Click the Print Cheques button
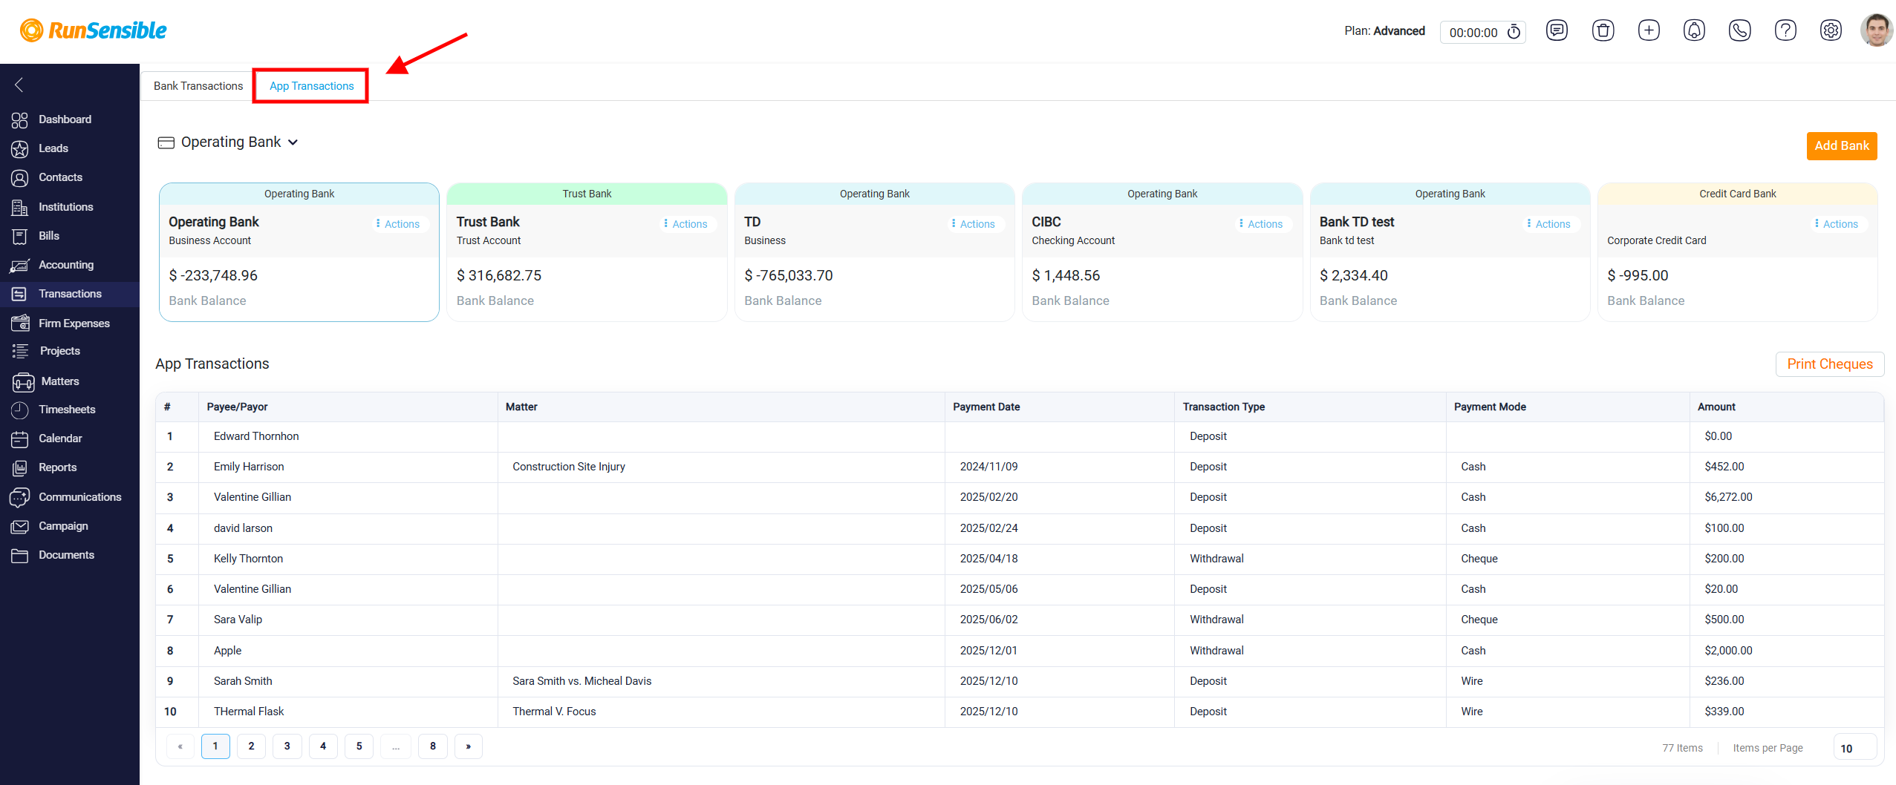Image resolution: width=1896 pixels, height=785 pixels. click(x=1829, y=364)
